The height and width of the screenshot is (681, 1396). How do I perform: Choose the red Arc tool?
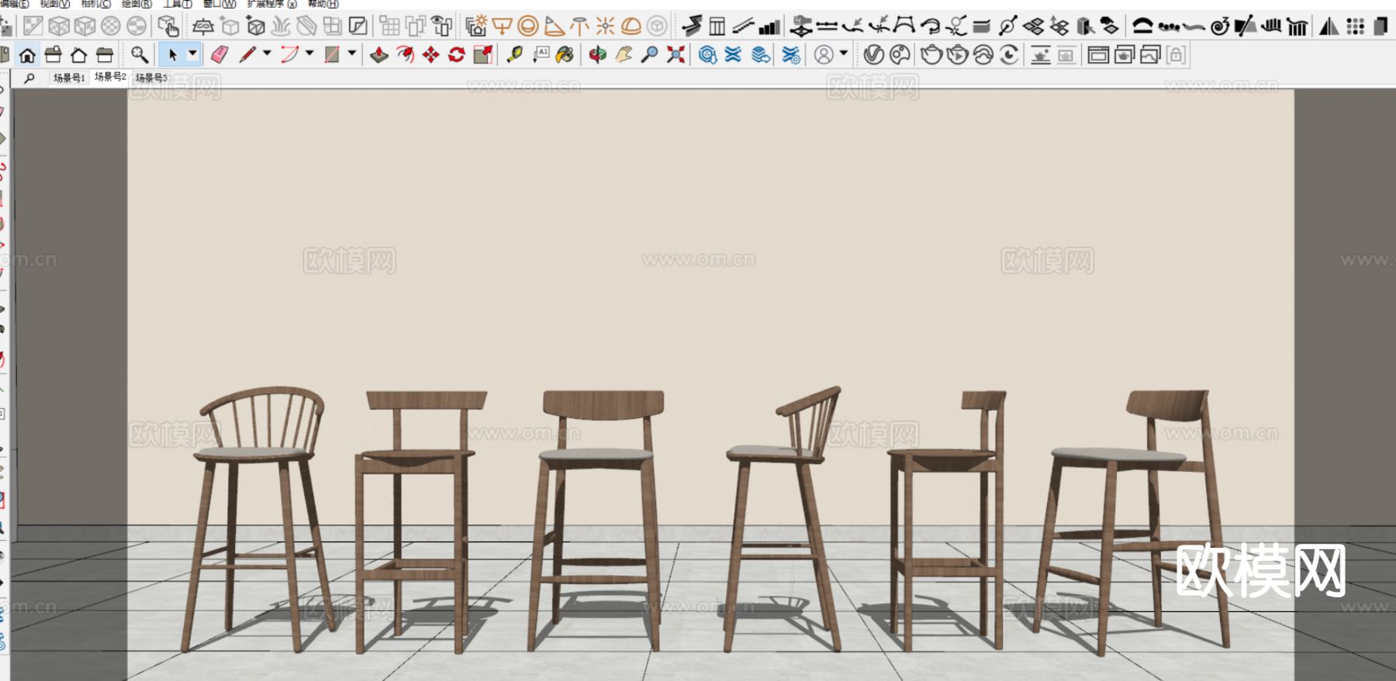coord(289,55)
